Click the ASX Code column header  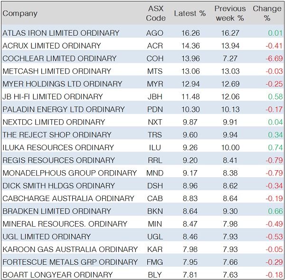tap(156, 13)
